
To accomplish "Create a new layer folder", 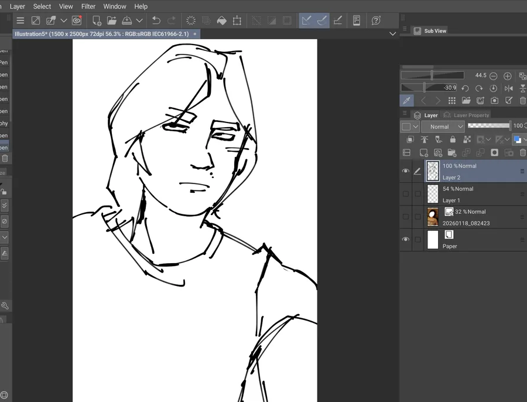I will [x=451, y=152].
